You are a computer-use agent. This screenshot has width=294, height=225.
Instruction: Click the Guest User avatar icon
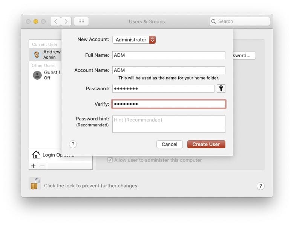[37, 75]
